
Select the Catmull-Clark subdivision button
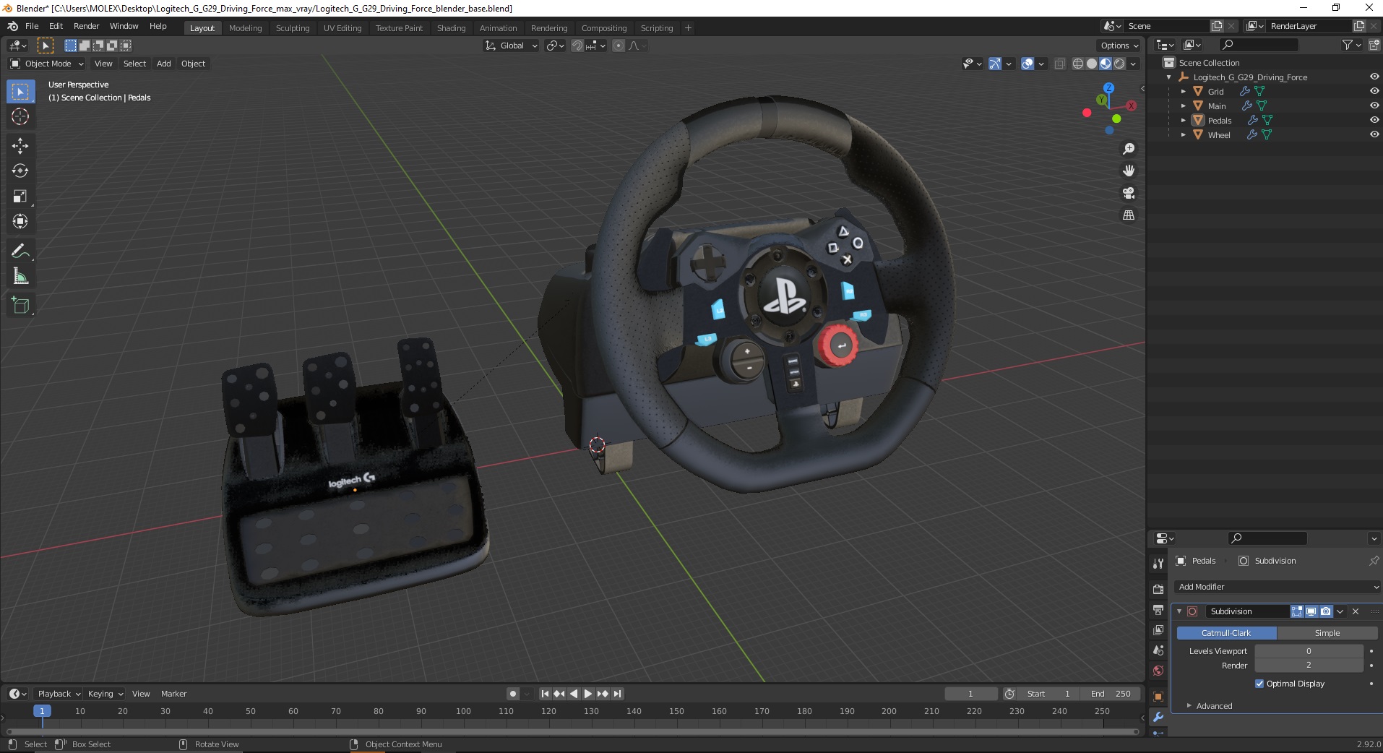point(1226,633)
